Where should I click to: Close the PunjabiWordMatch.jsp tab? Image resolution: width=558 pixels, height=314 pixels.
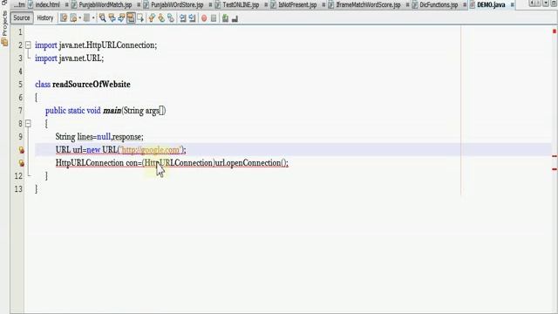(139, 4)
